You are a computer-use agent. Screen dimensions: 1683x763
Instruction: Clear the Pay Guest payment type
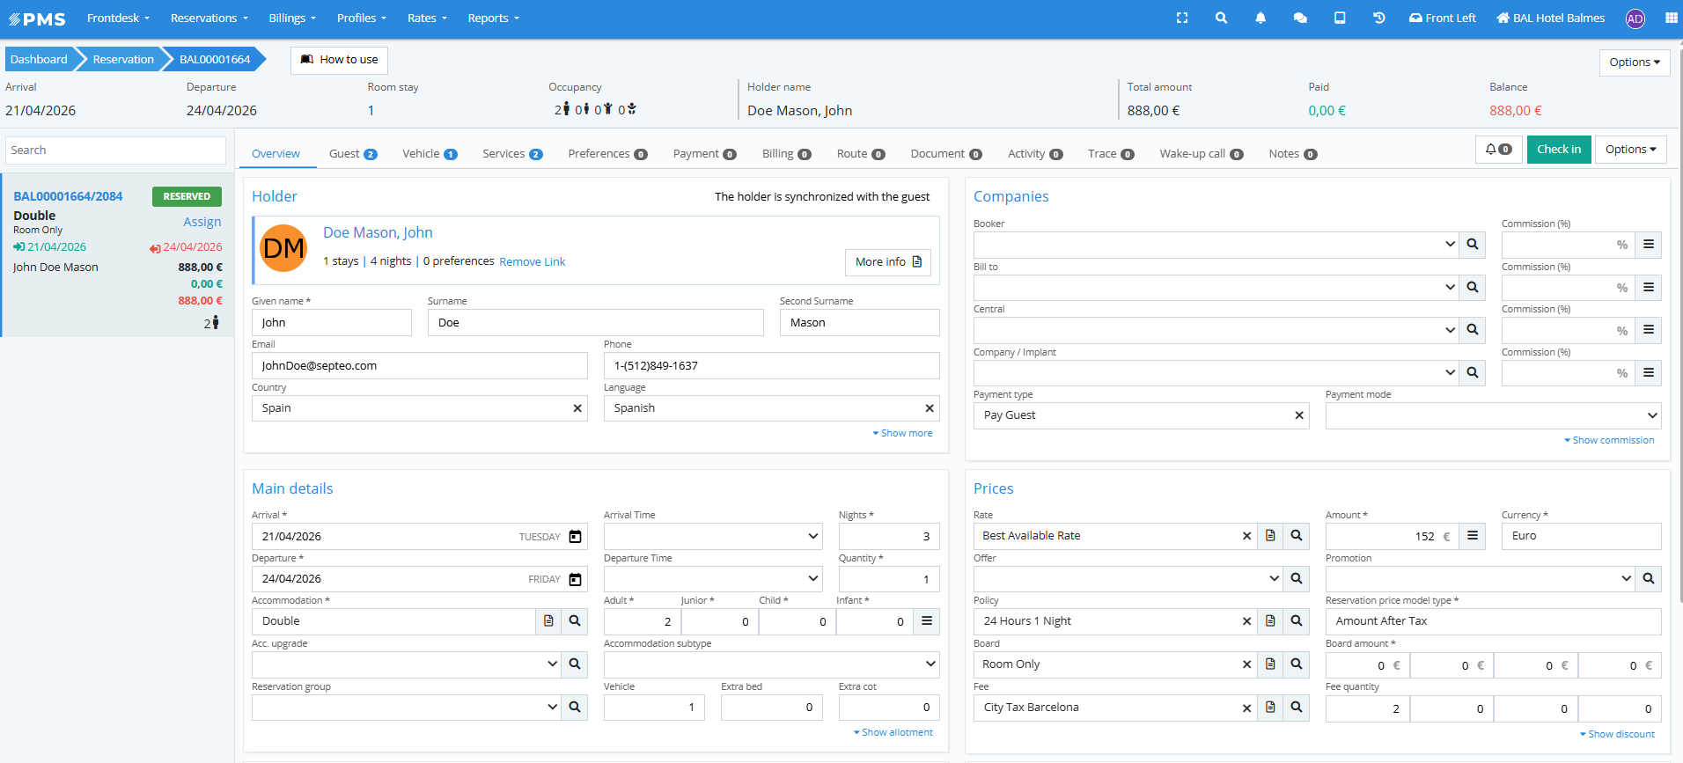[1299, 415]
